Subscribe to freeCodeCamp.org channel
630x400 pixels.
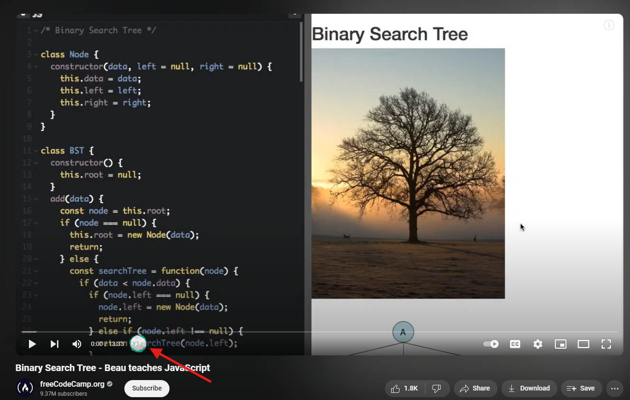[147, 388]
